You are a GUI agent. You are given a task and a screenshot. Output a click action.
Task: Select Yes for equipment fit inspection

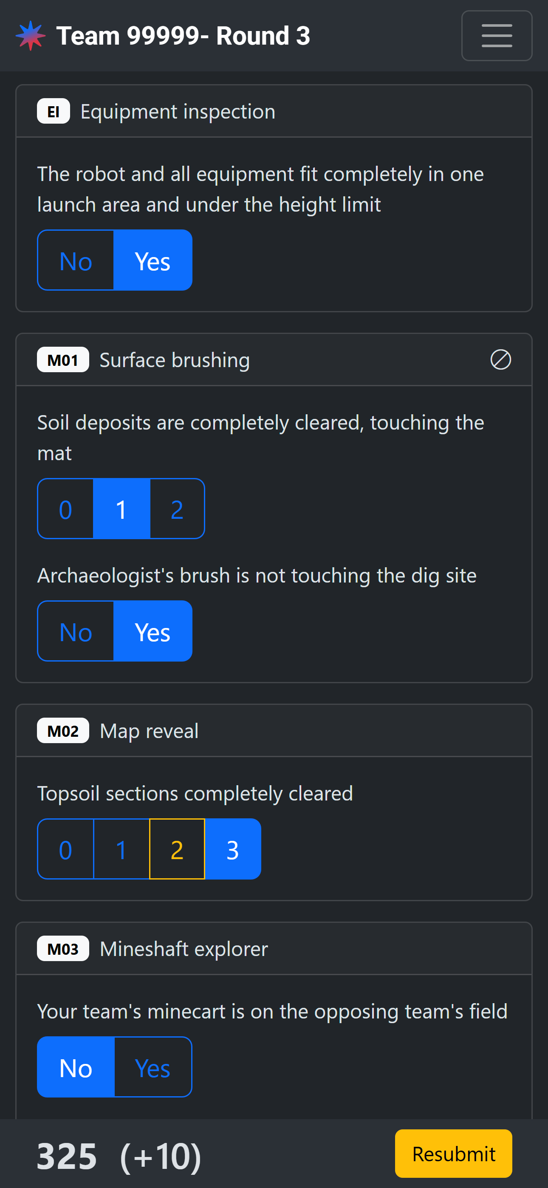point(153,260)
